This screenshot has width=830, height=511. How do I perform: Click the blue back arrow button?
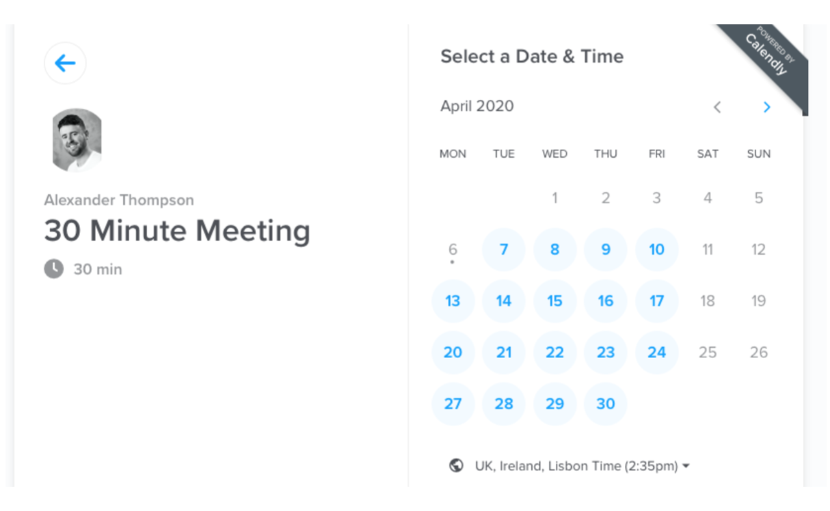(65, 64)
